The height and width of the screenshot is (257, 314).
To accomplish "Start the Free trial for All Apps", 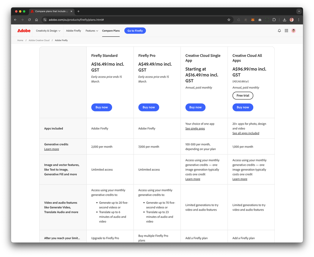I will [x=243, y=95].
